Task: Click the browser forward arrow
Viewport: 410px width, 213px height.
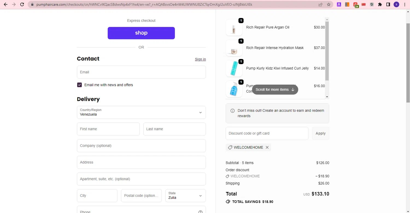Action: click(14, 4)
